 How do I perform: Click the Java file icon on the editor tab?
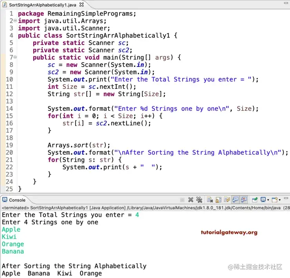[x=5, y=5]
